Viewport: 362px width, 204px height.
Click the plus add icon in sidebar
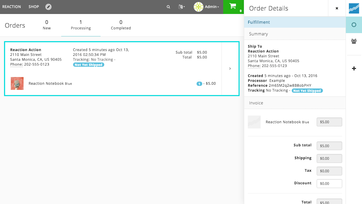[x=354, y=69]
